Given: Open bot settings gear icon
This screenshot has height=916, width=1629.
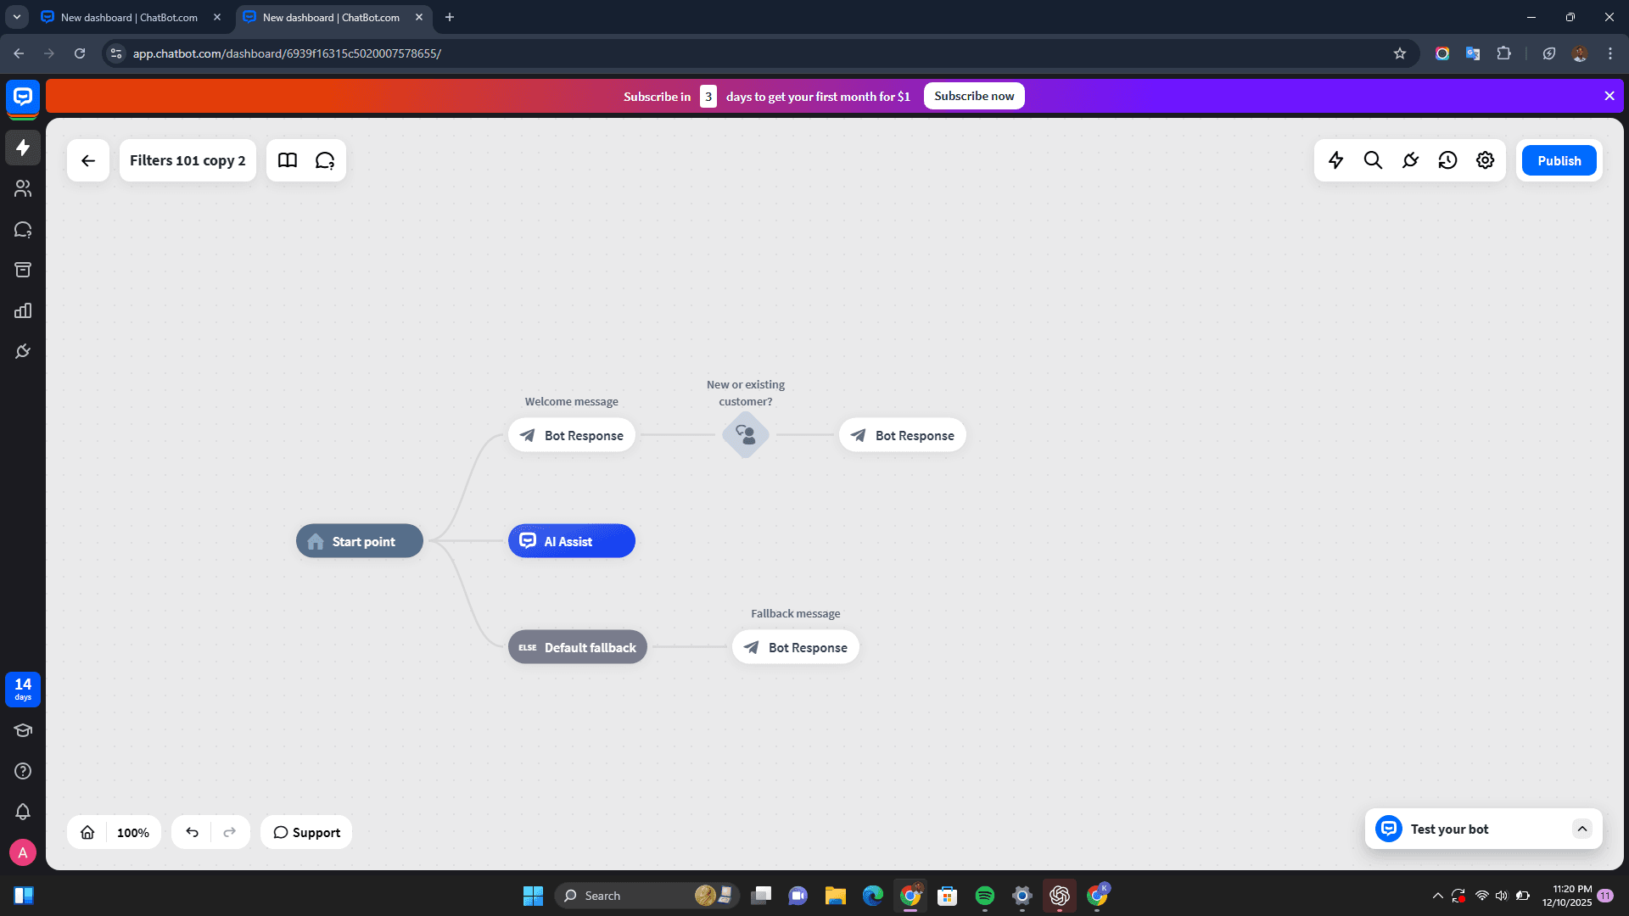Looking at the screenshot, I should tap(1485, 160).
